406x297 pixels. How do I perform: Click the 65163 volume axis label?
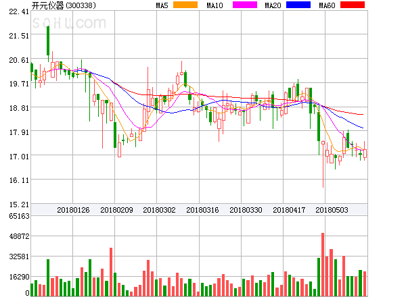(x=20, y=216)
